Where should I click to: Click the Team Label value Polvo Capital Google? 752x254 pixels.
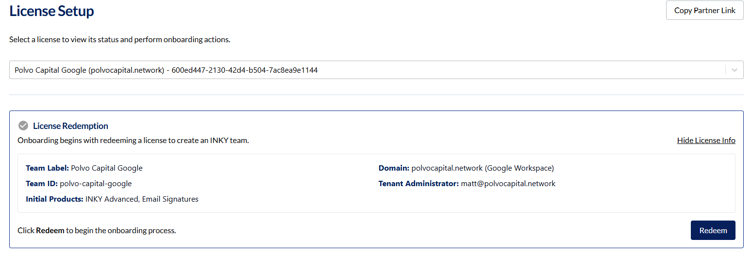107,168
